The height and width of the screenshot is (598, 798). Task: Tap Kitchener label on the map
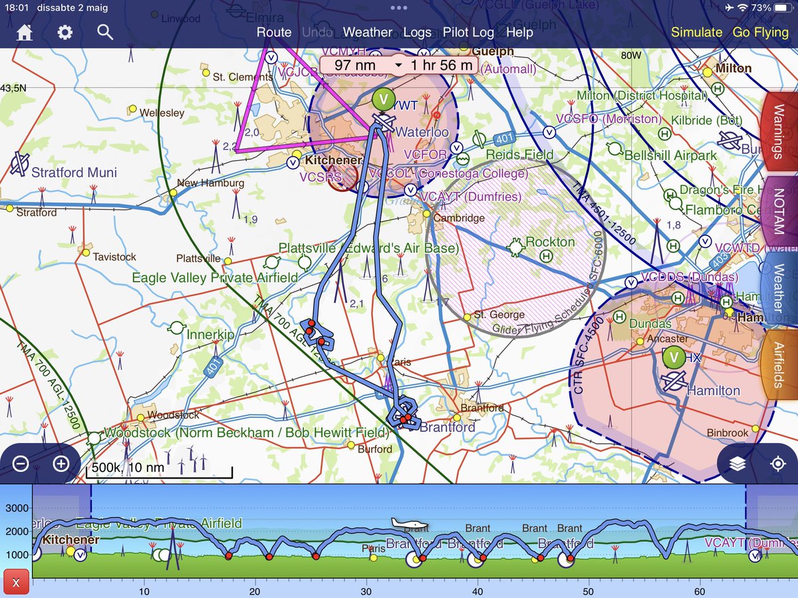coord(333,160)
